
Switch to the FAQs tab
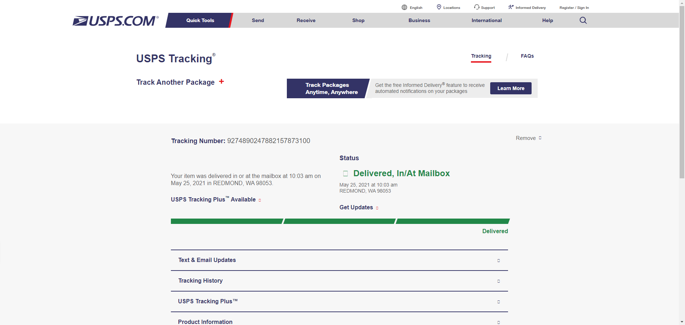point(527,56)
